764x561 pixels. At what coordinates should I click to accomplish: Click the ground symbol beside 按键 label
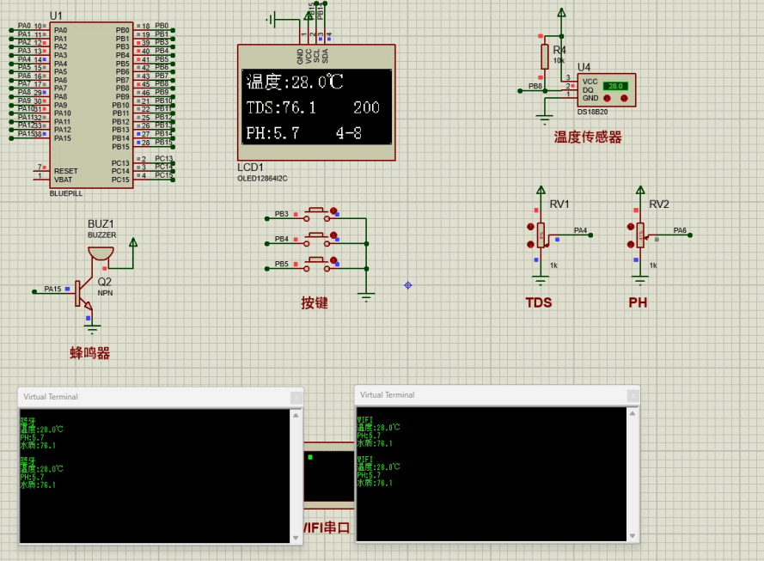click(367, 297)
